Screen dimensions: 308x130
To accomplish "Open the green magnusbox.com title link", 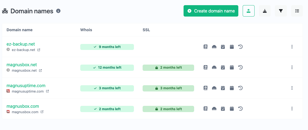I will point(23,106).
